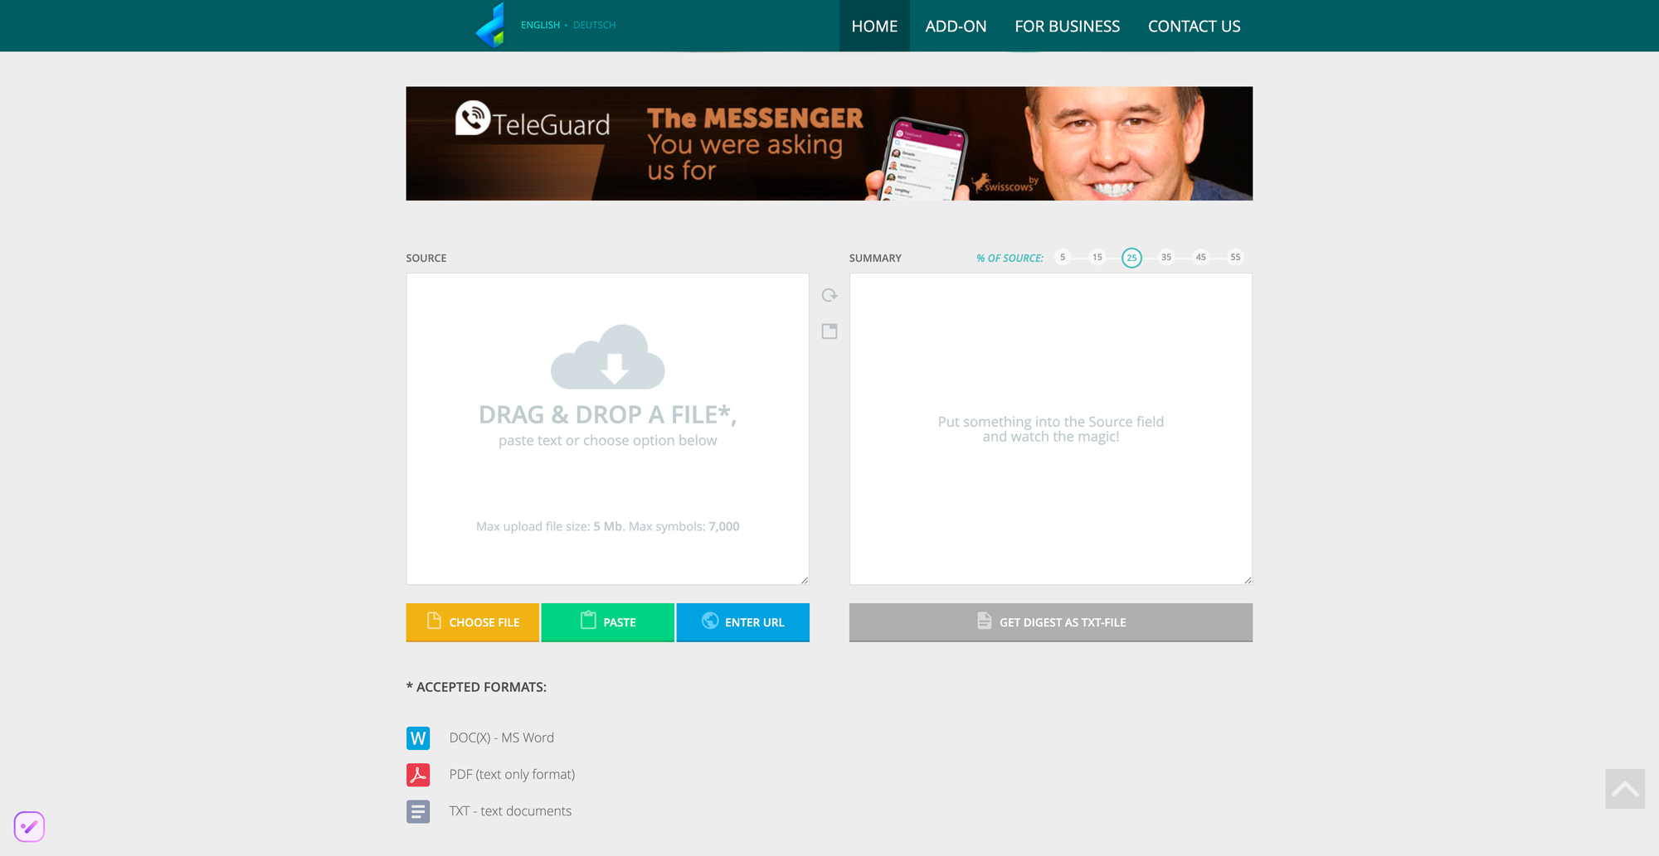1659x856 pixels.
Task: Set summary length to 55 percent
Action: tap(1235, 257)
